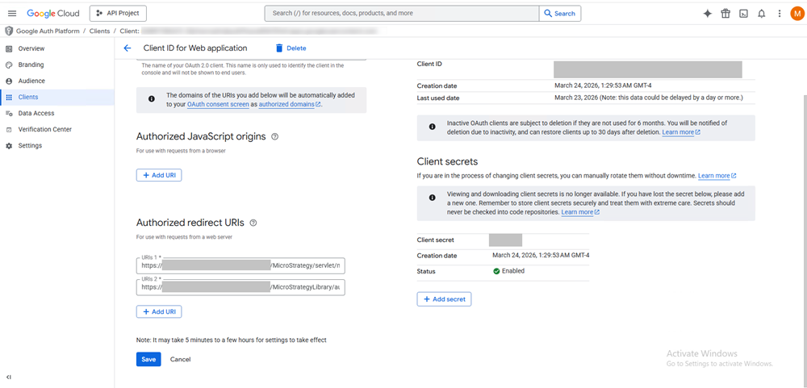Open the account avatar M
The height and width of the screenshot is (388, 807).
click(x=796, y=14)
